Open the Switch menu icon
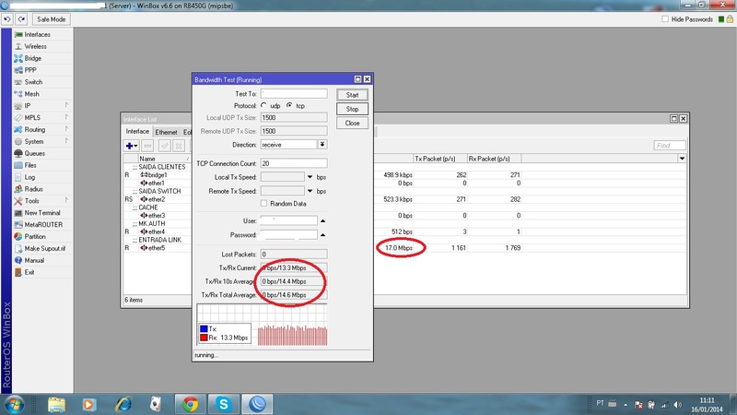 tap(18, 82)
